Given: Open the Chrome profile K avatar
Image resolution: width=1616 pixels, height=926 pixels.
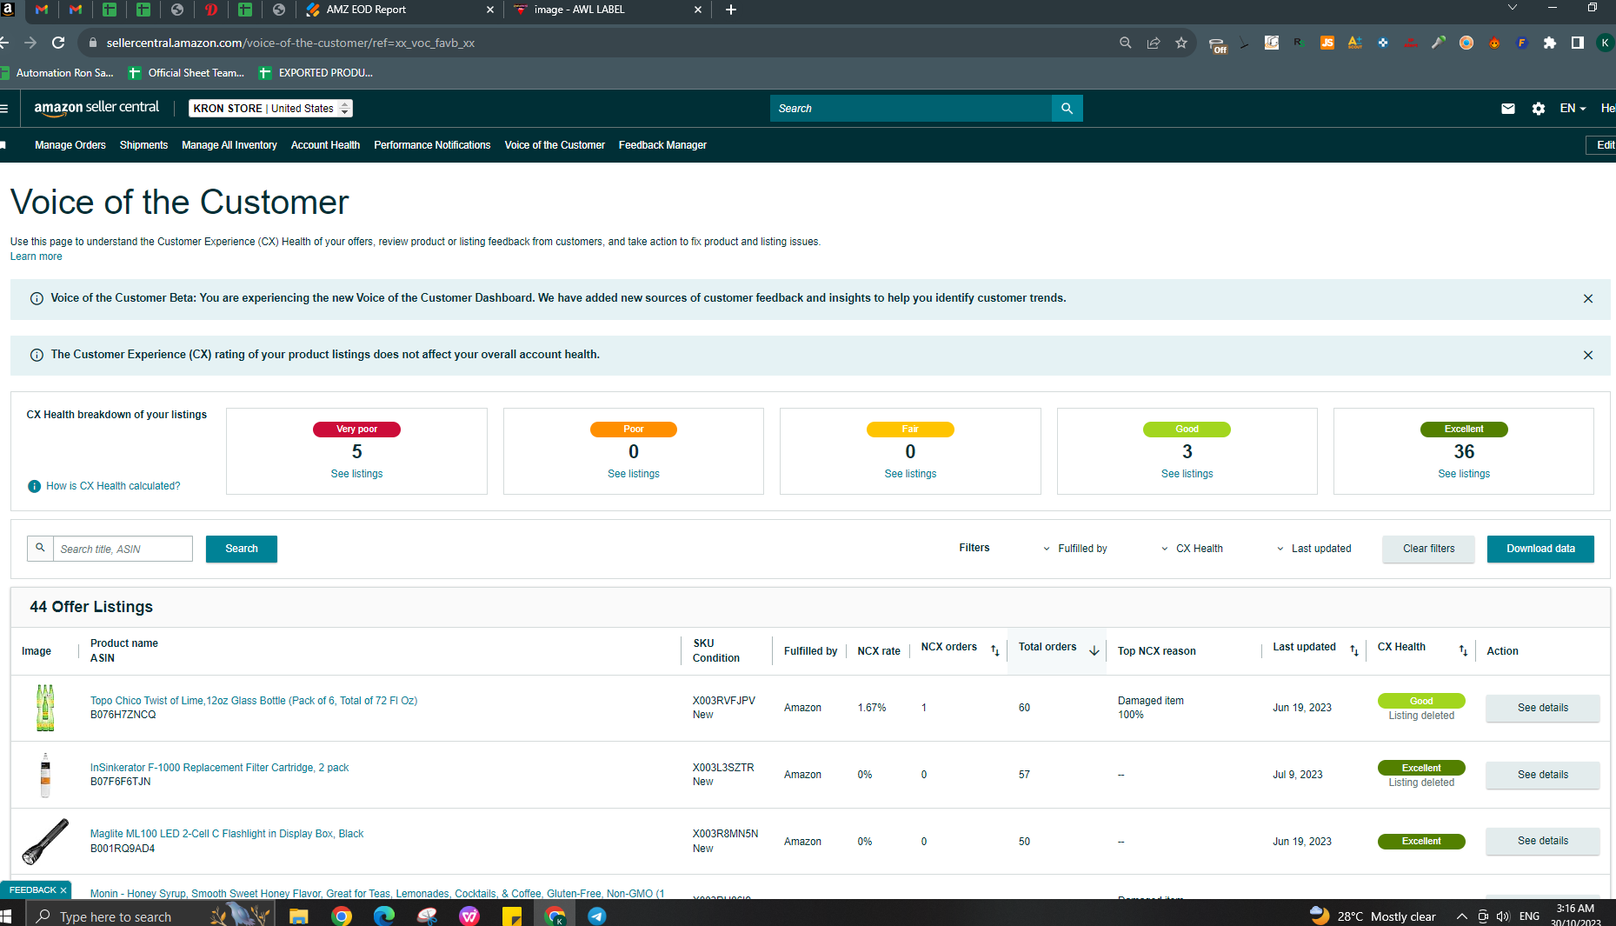Looking at the screenshot, I should [1606, 43].
